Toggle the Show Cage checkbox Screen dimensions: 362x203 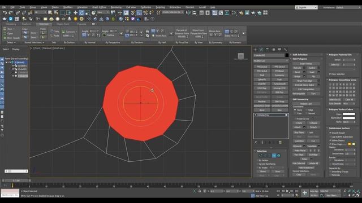point(330,144)
